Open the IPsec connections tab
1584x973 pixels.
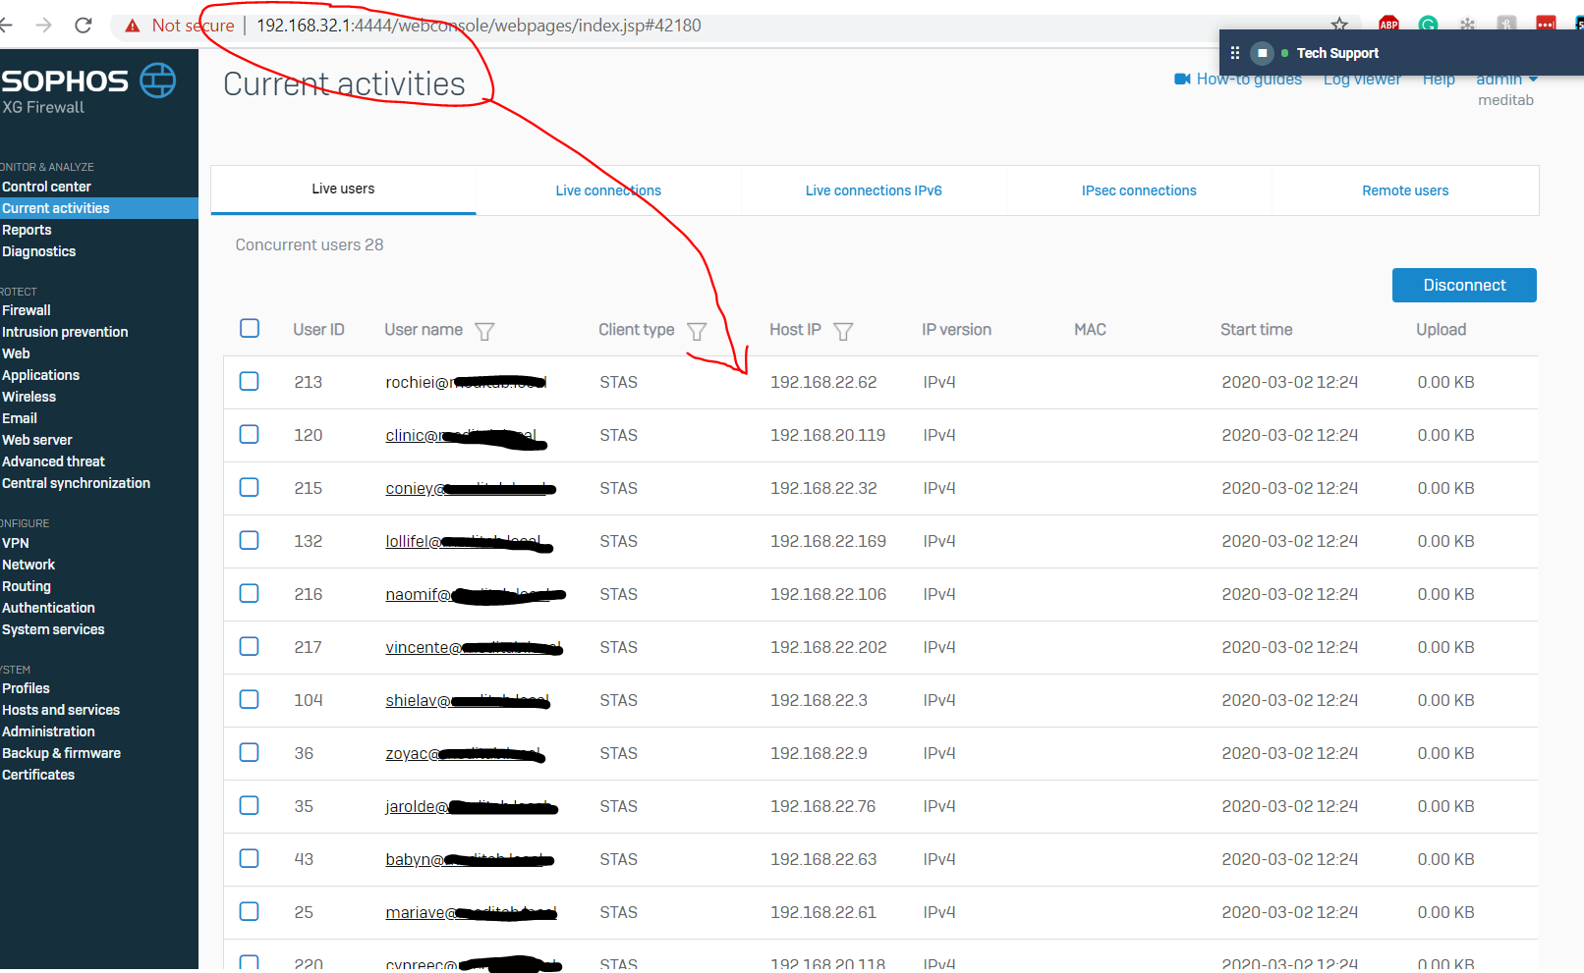pyautogui.click(x=1139, y=190)
